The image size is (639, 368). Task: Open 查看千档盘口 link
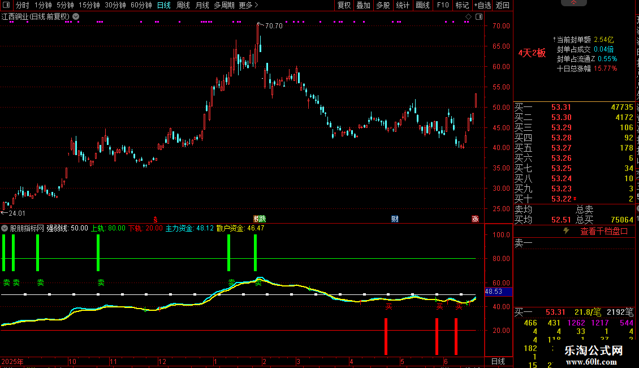[x=604, y=232]
